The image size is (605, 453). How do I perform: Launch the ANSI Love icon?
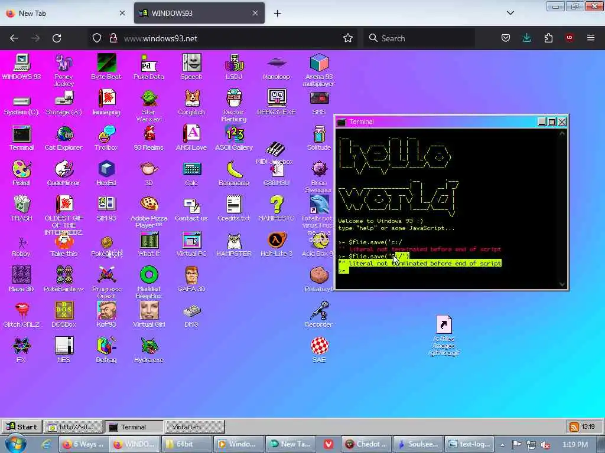191,137
